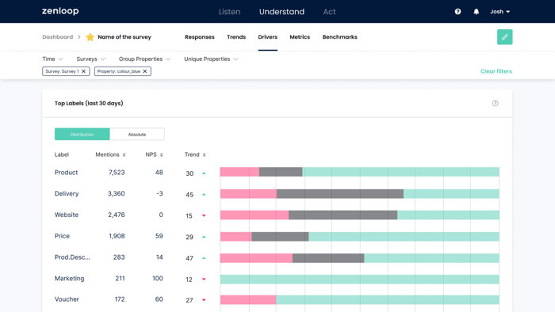Sort by Trend column arrows
Screen dimensions: 555x312
pos(204,154)
